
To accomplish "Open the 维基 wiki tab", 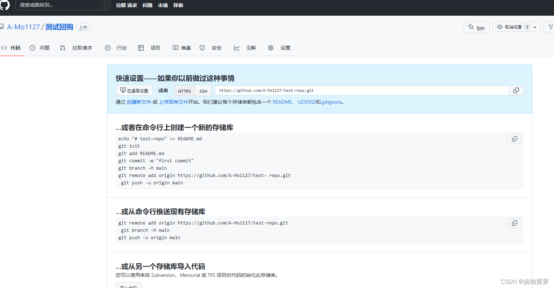I will click(x=182, y=48).
